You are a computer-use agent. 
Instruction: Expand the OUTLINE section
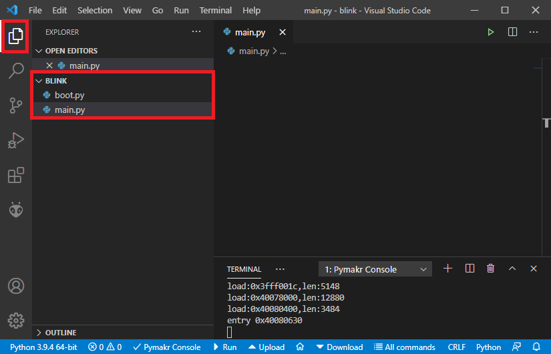(x=61, y=333)
